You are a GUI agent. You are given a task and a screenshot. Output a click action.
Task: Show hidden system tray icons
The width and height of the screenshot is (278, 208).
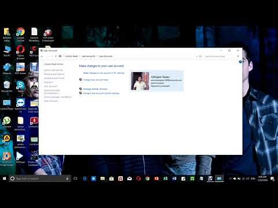click(230, 179)
